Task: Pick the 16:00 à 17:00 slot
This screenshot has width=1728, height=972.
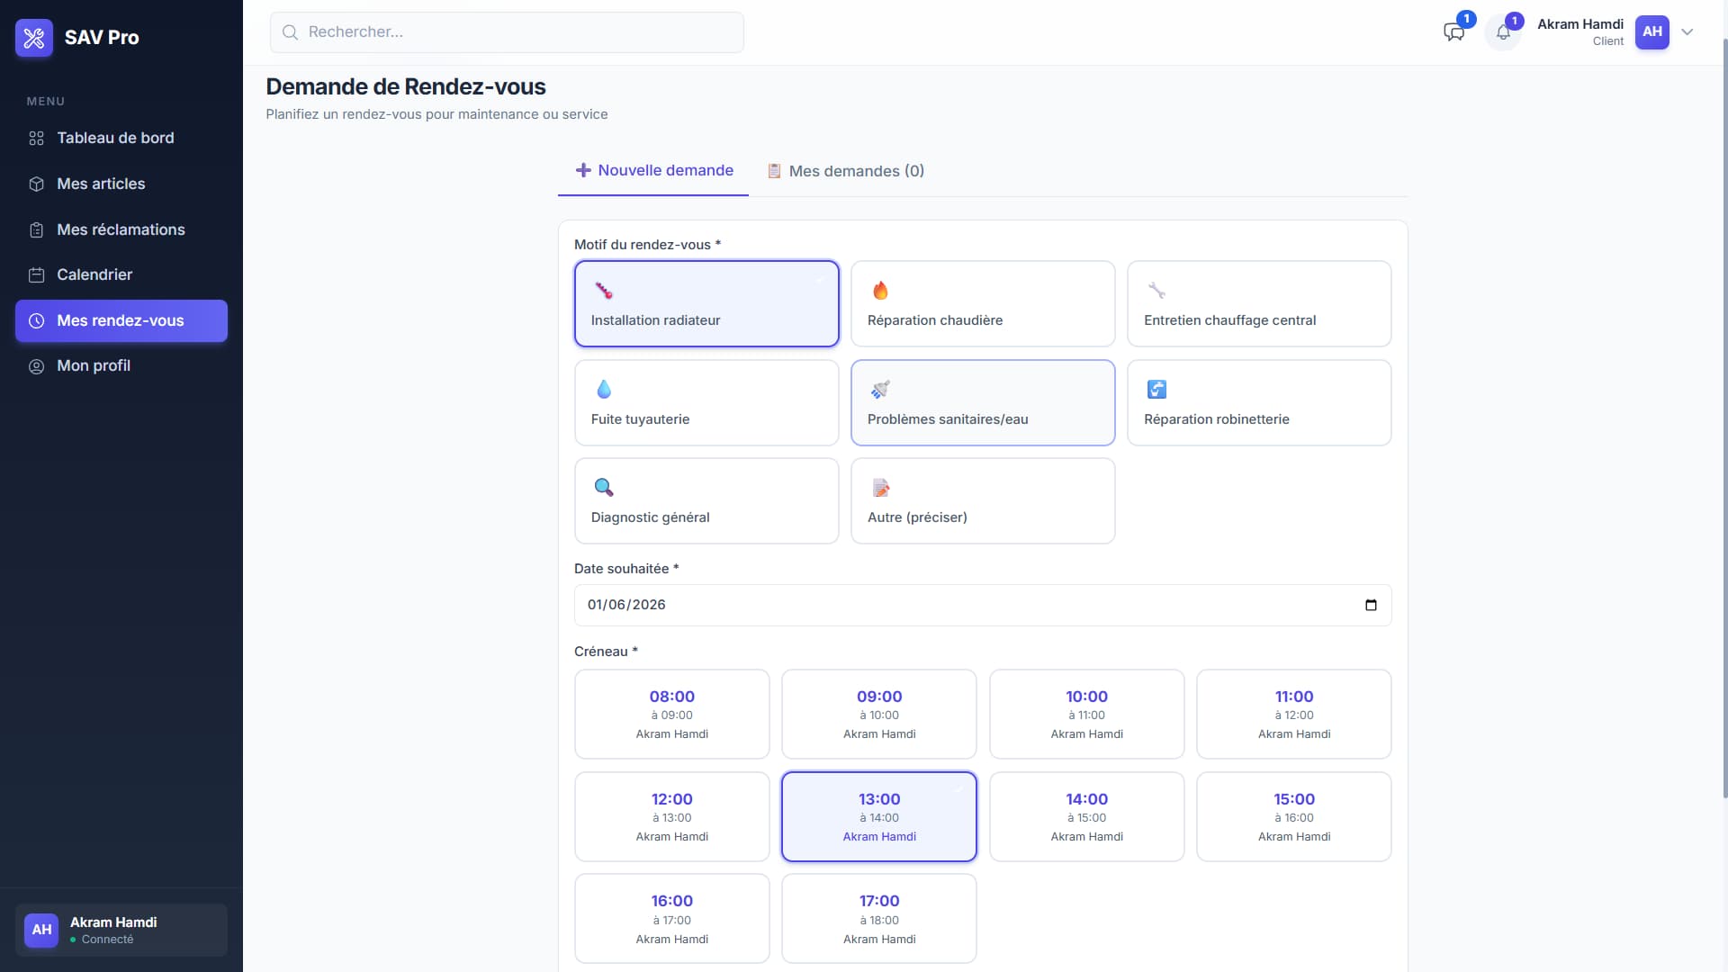Action: (x=672, y=918)
